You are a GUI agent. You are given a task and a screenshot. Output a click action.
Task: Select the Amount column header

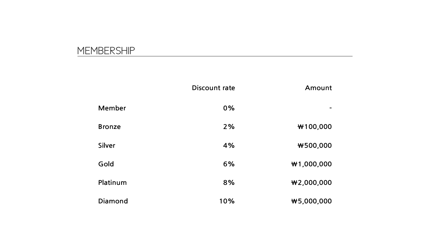click(x=318, y=88)
